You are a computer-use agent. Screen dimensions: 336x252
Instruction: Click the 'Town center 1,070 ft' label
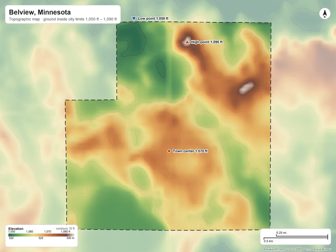point(190,151)
